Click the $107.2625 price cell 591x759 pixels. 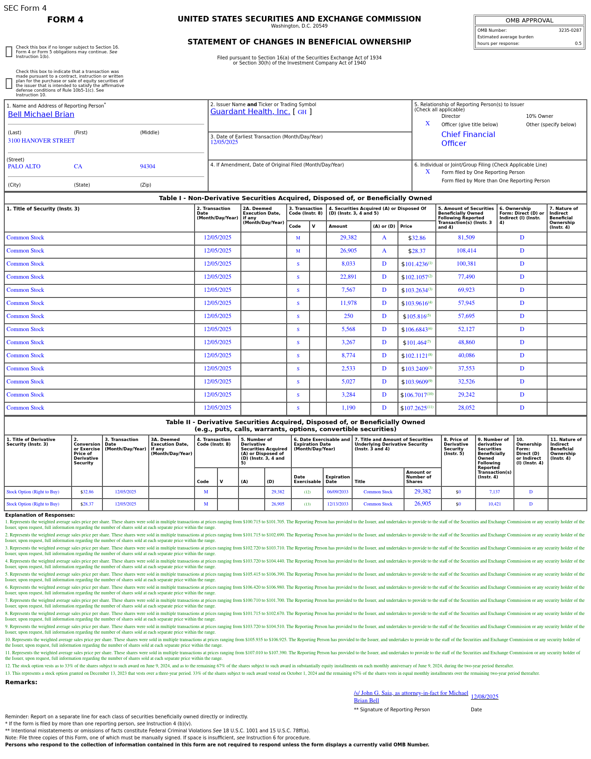pos(417,408)
